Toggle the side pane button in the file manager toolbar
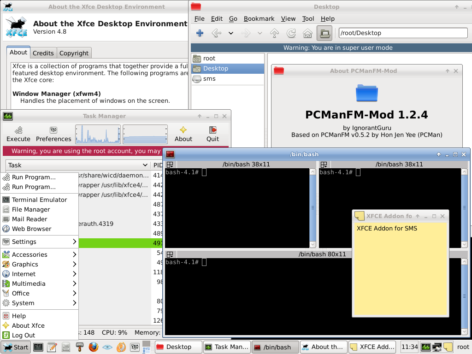This screenshot has height=354, width=472. [324, 33]
